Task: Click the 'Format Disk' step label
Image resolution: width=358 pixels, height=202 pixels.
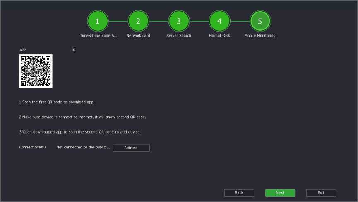Action: tap(219, 35)
